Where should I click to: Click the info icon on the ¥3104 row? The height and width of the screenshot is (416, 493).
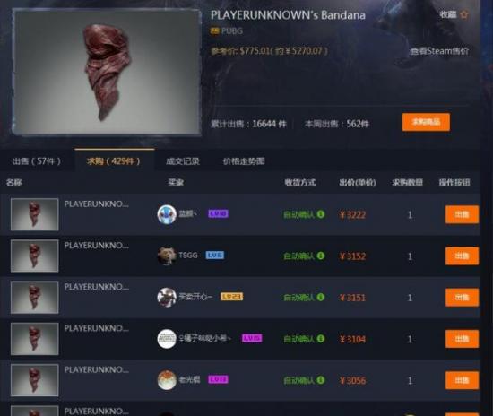[x=321, y=339]
